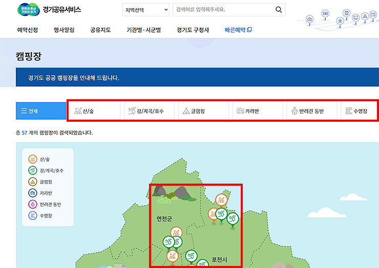Open the 지역선택 region dropdown
This screenshot has height=268, width=379.
(x=146, y=10)
